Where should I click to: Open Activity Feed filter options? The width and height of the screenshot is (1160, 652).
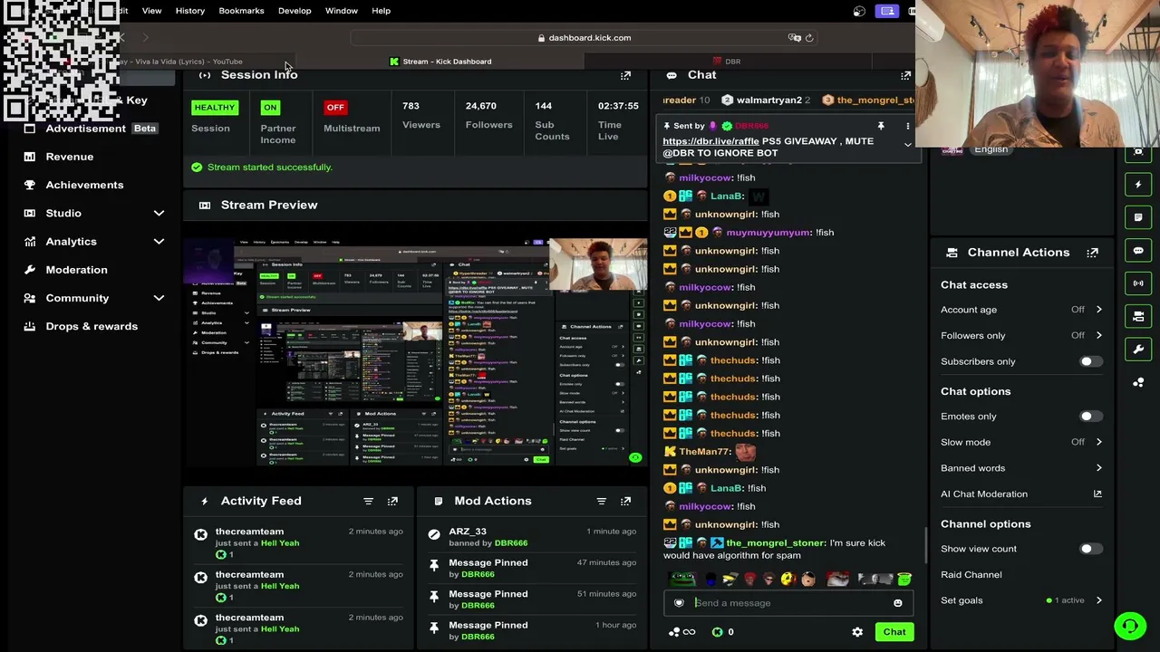coord(368,501)
